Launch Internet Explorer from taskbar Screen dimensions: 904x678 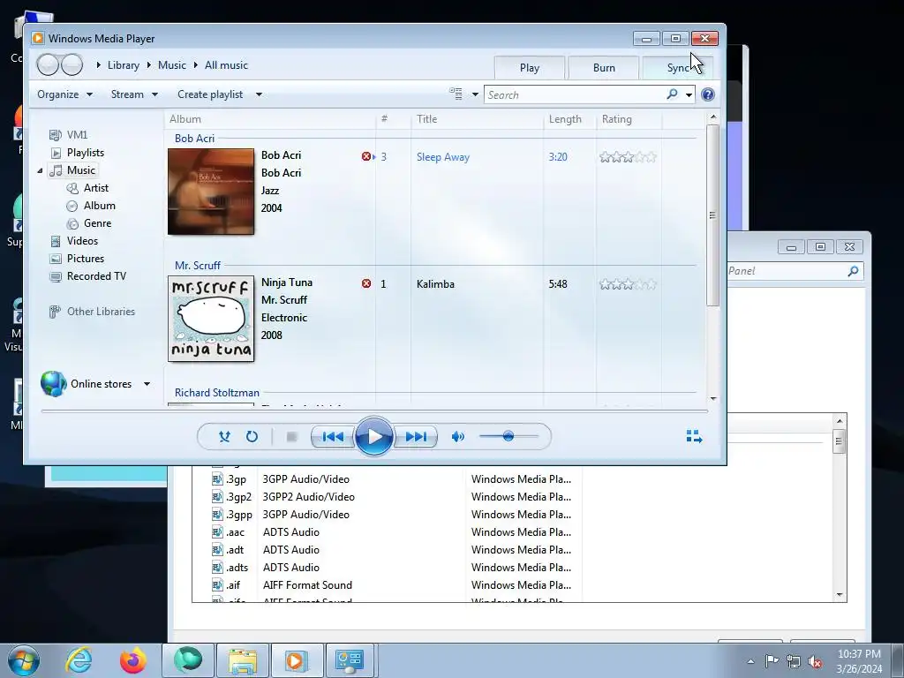[79, 660]
